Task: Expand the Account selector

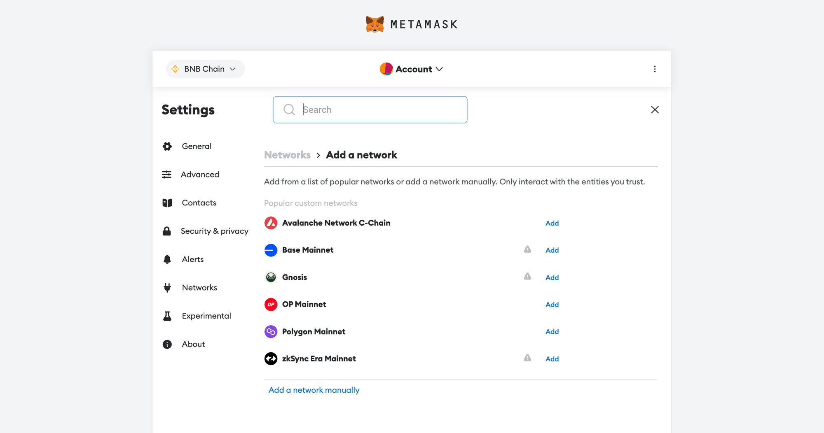Action: coord(411,69)
